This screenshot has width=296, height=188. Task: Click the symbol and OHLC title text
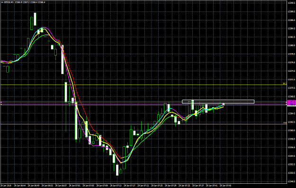pyautogui.click(x=24, y=2)
